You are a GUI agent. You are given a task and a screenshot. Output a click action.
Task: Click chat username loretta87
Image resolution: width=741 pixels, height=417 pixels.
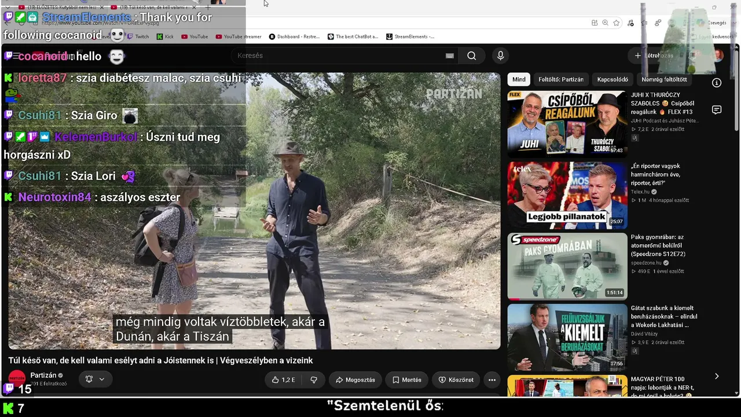[x=42, y=78]
